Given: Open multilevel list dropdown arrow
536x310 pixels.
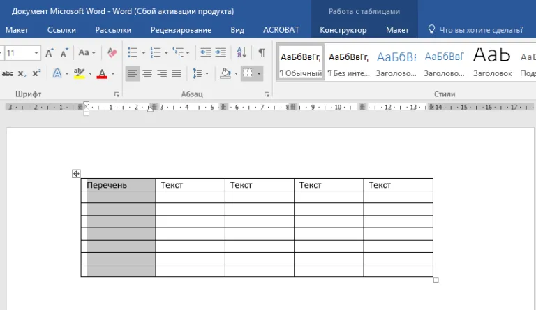Looking at the screenshot, I should (x=188, y=53).
